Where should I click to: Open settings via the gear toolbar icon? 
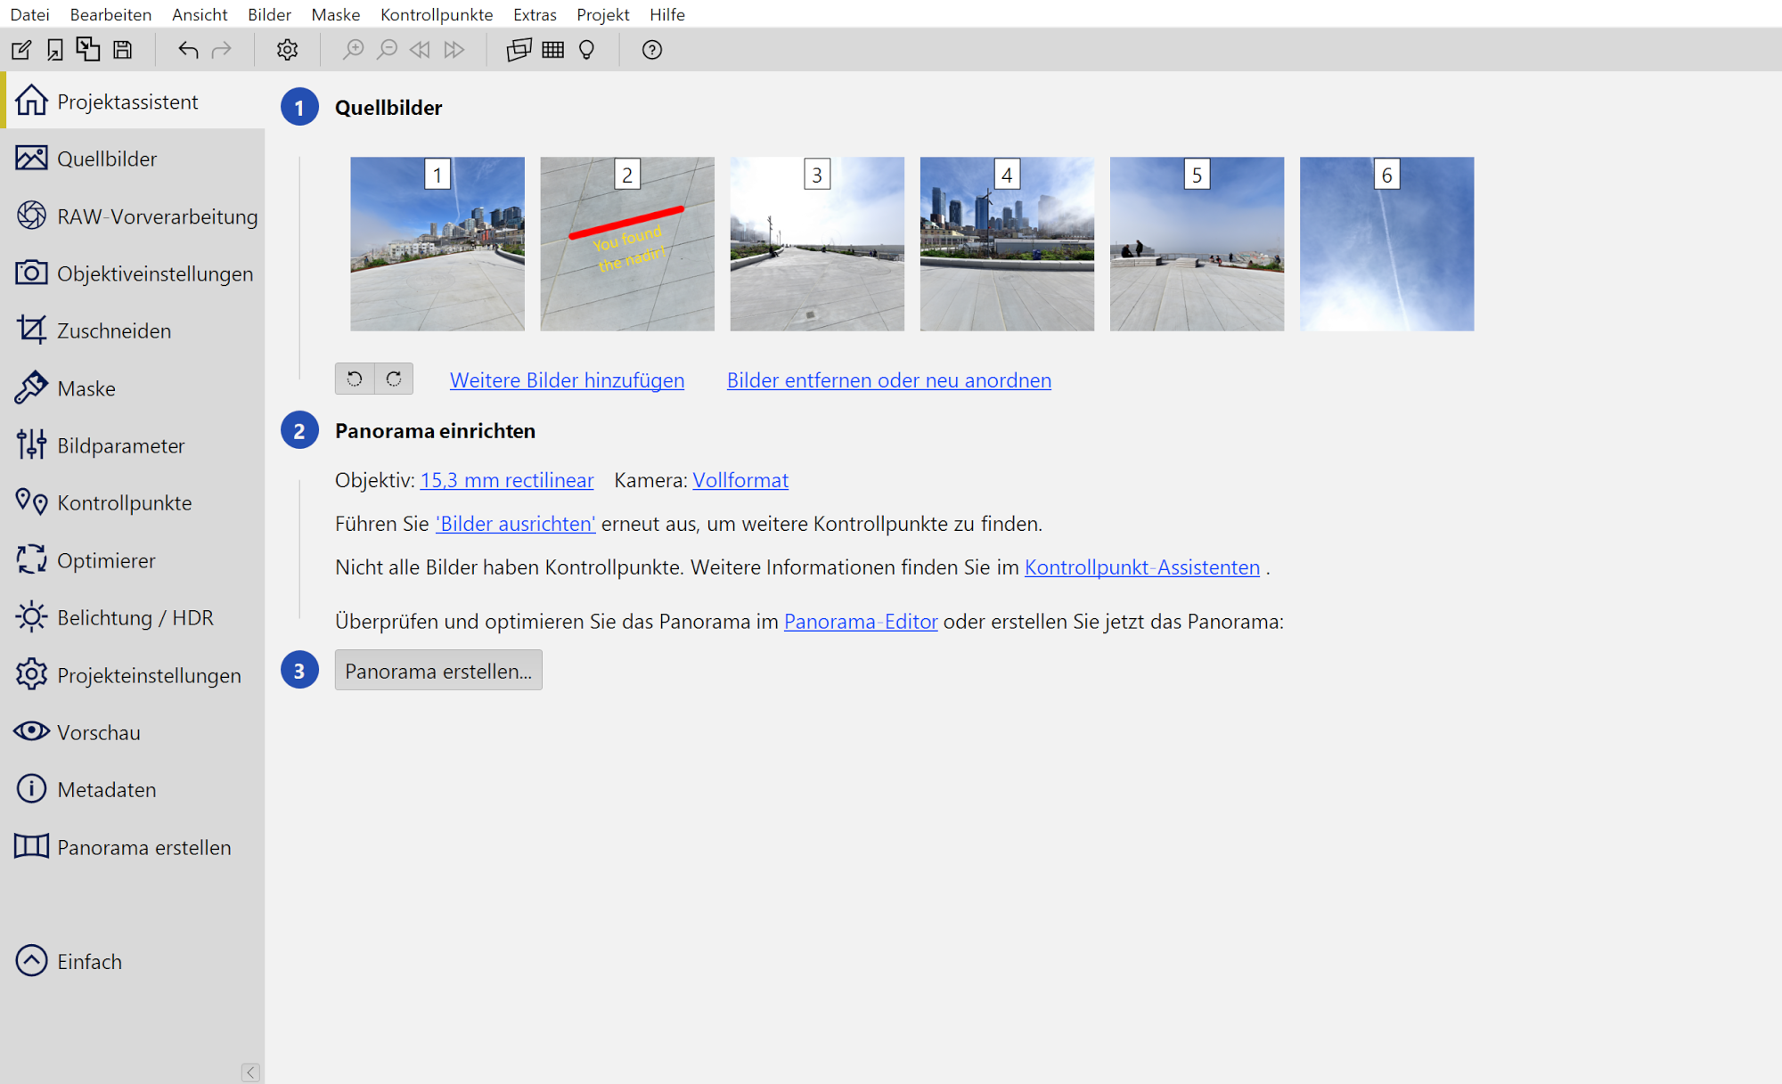pyautogui.click(x=287, y=50)
